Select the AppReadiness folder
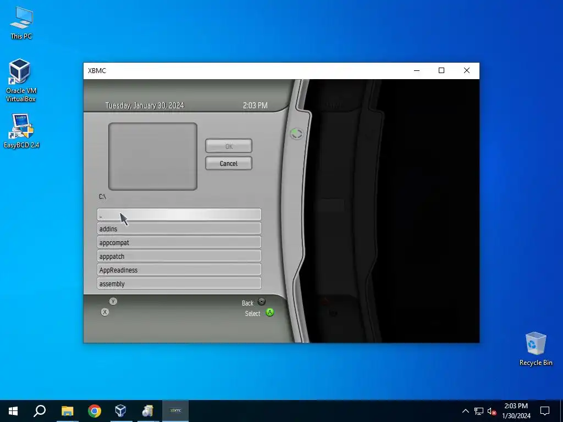Screen dimensions: 563x422 (x=179, y=270)
